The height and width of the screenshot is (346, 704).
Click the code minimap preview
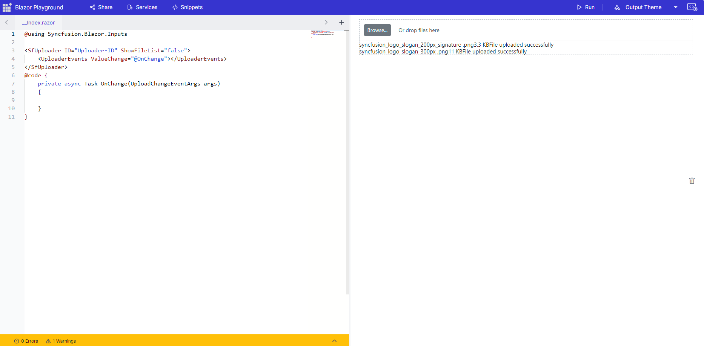[323, 34]
